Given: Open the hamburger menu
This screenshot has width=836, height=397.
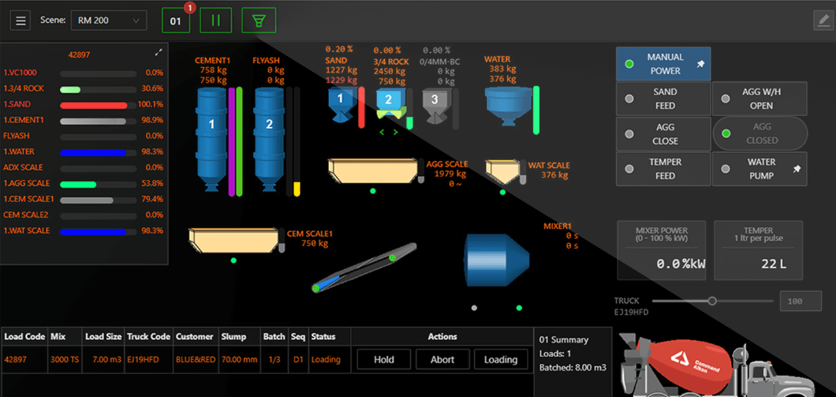Looking at the screenshot, I should 20,20.
